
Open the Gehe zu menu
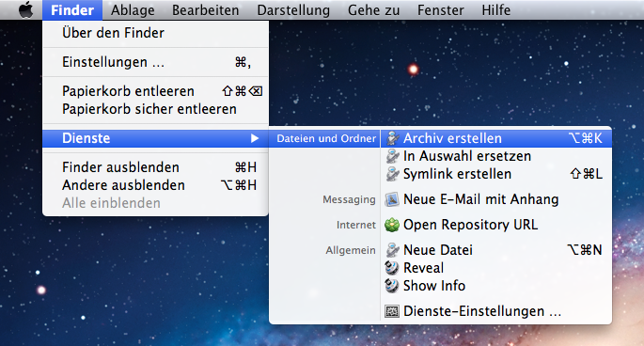tap(373, 9)
